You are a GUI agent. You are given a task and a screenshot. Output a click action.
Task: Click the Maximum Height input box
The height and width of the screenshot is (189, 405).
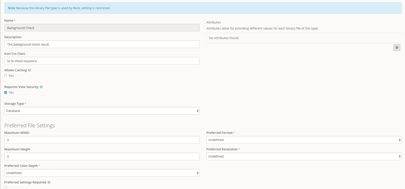102,157
